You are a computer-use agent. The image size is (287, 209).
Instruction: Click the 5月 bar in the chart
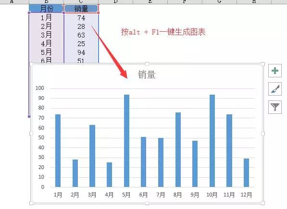click(126, 141)
